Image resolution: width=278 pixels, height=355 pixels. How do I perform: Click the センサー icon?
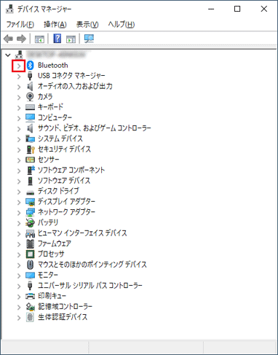click(30, 160)
